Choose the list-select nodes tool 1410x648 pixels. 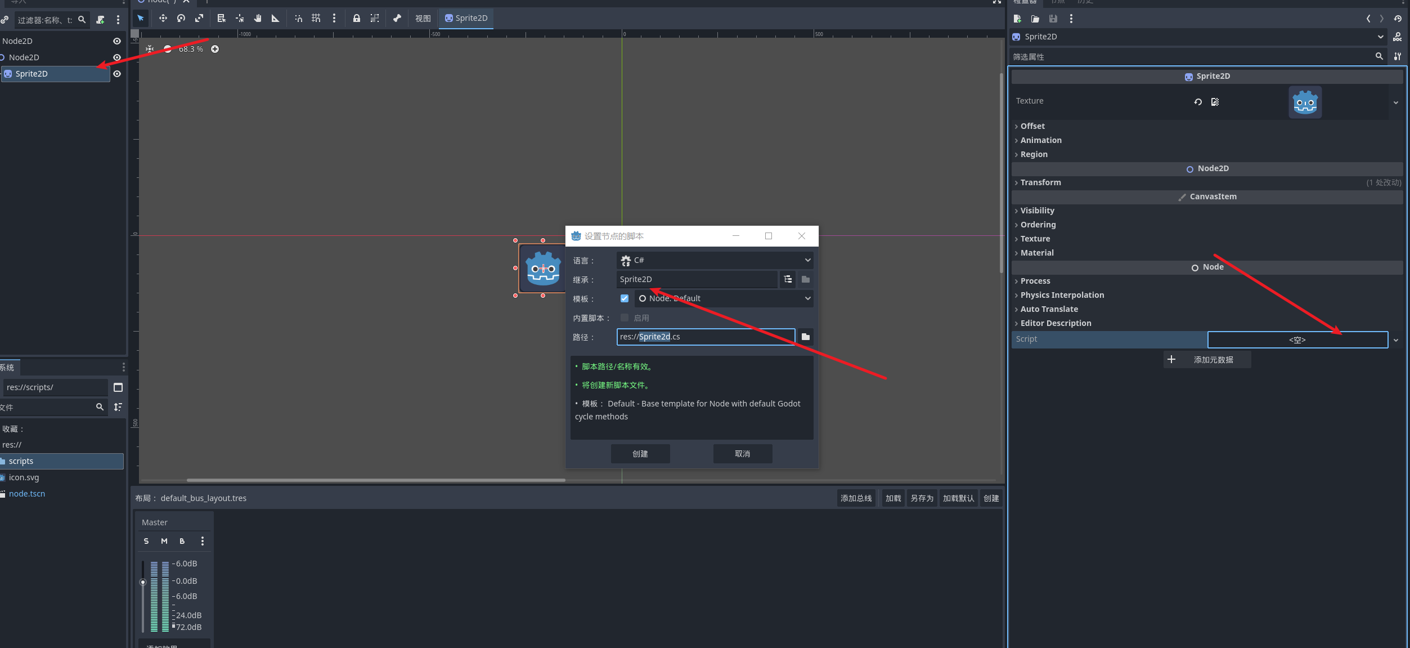222,18
